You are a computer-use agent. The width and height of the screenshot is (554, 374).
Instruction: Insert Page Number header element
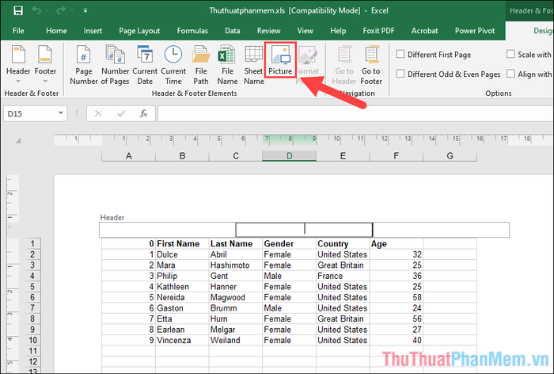84,64
